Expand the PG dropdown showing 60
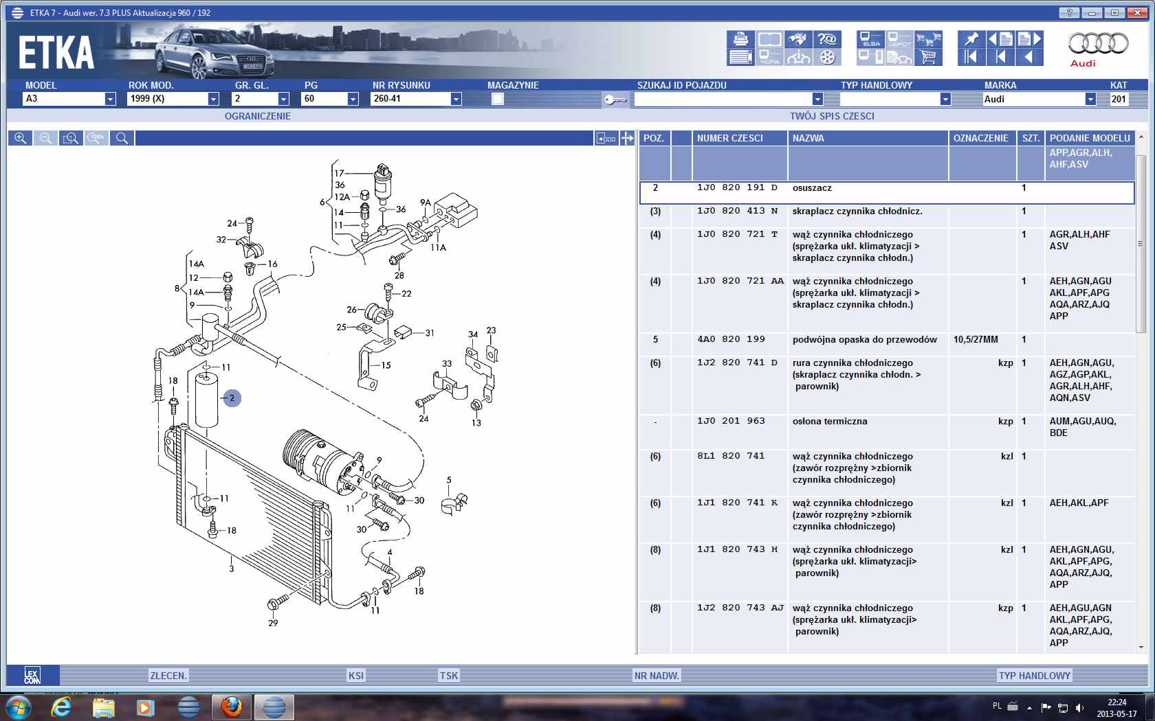This screenshot has height=721, width=1155. coord(353,99)
